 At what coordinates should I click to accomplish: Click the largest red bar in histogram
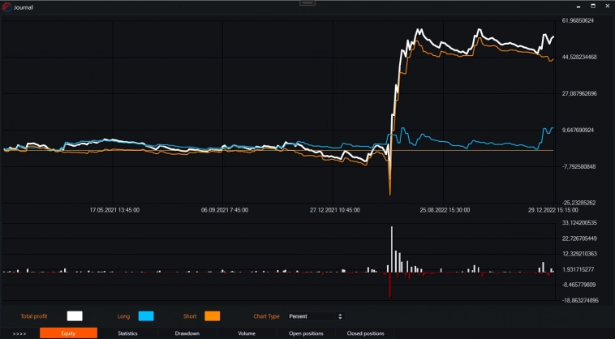pyautogui.click(x=391, y=285)
